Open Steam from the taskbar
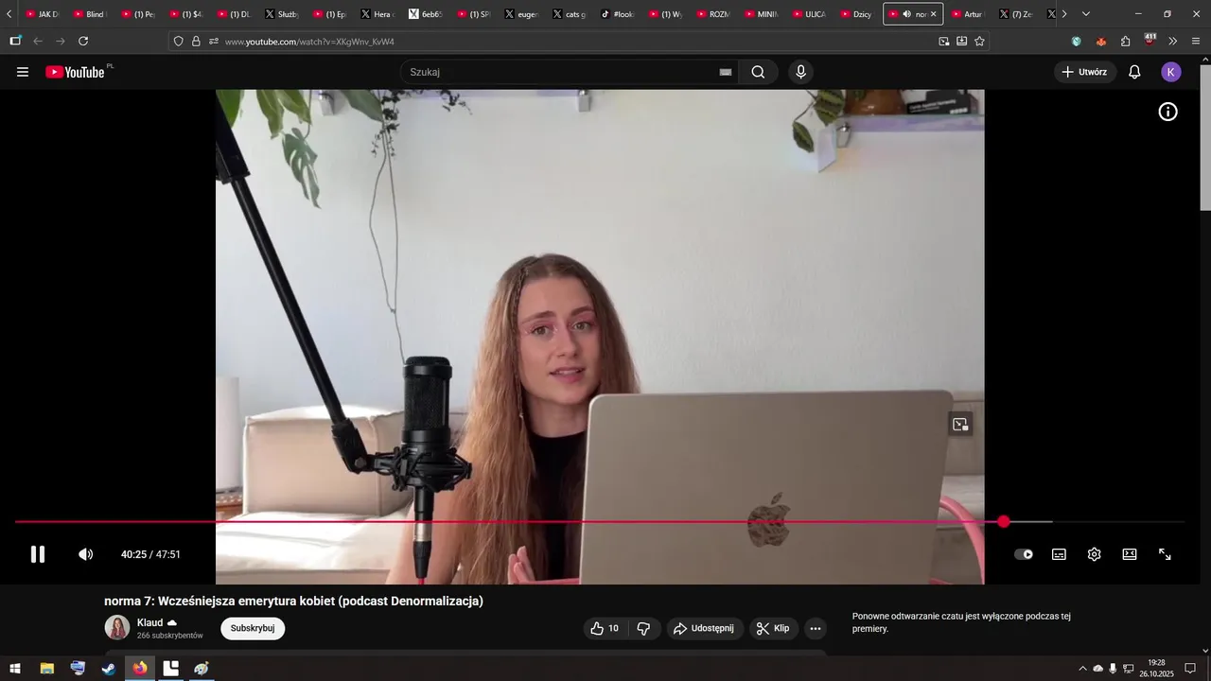This screenshot has width=1211, height=681. point(109,669)
